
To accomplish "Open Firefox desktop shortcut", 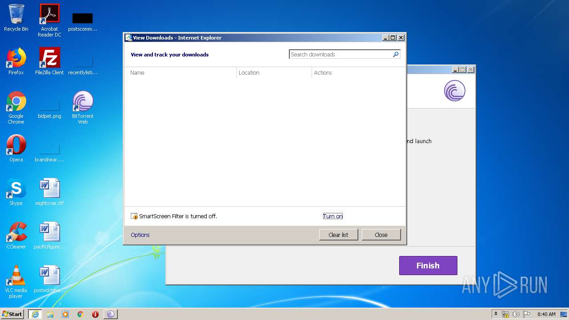I will coord(16,61).
